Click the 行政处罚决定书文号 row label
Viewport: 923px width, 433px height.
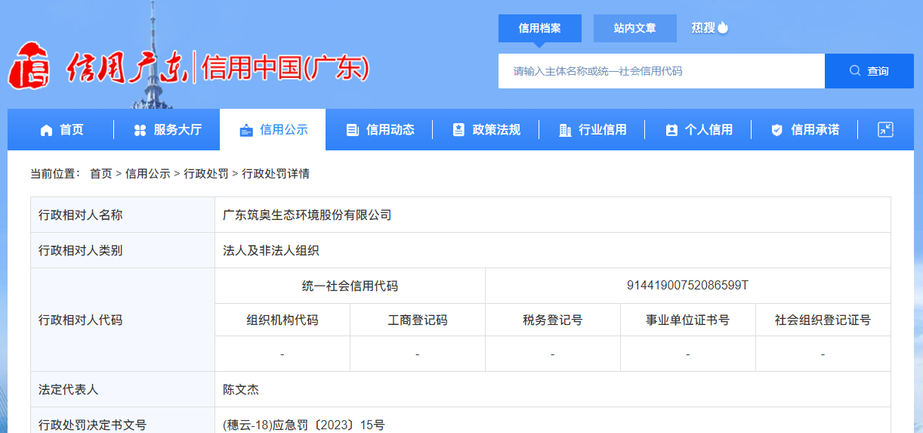pyautogui.click(x=92, y=425)
